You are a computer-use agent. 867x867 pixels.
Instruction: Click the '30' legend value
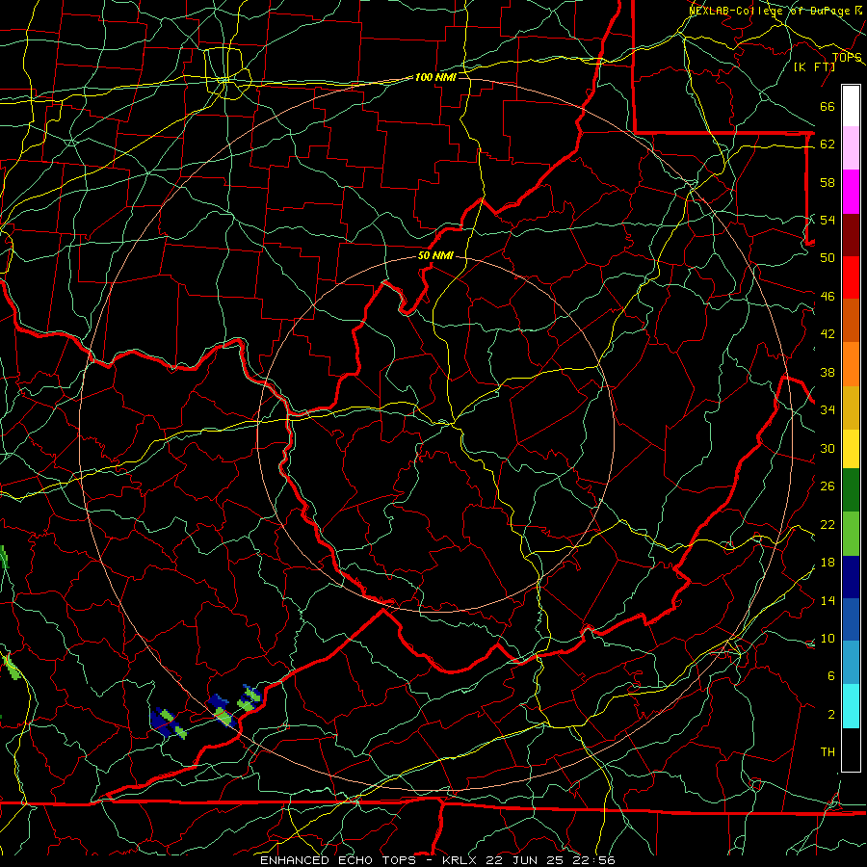point(828,448)
